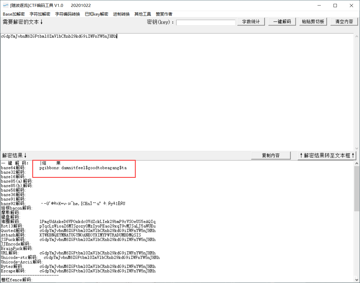Open the 已知key解密 menu

pyautogui.click(x=96, y=14)
